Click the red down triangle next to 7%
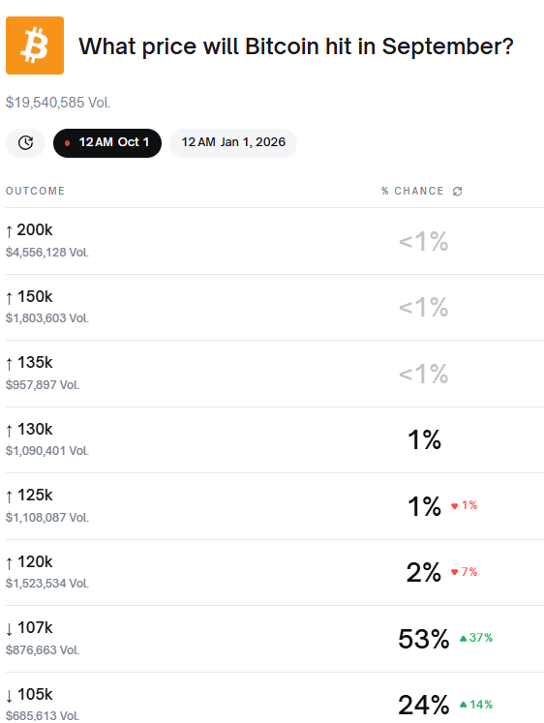The height and width of the screenshot is (723, 544). click(455, 572)
